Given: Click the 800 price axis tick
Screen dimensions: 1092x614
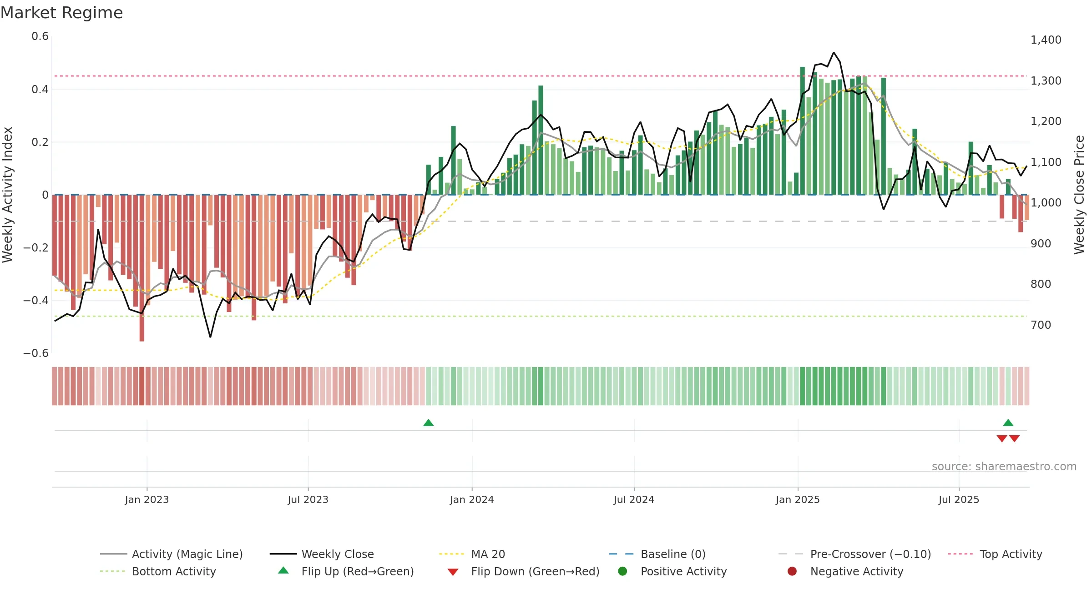Looking at the screenshot, I should pyautogui.click(x=1041, y=284).
